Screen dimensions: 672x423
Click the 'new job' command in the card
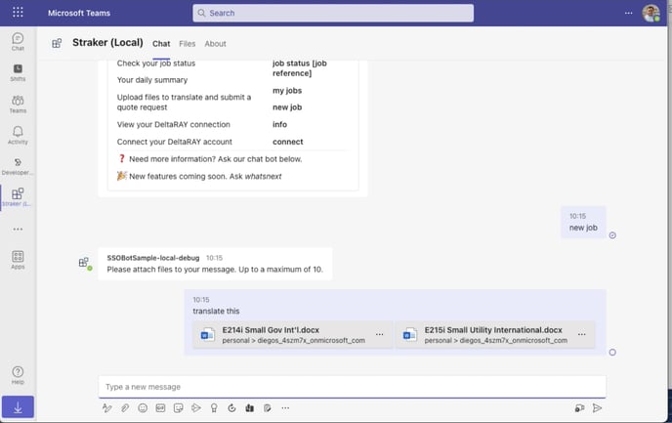287,107
